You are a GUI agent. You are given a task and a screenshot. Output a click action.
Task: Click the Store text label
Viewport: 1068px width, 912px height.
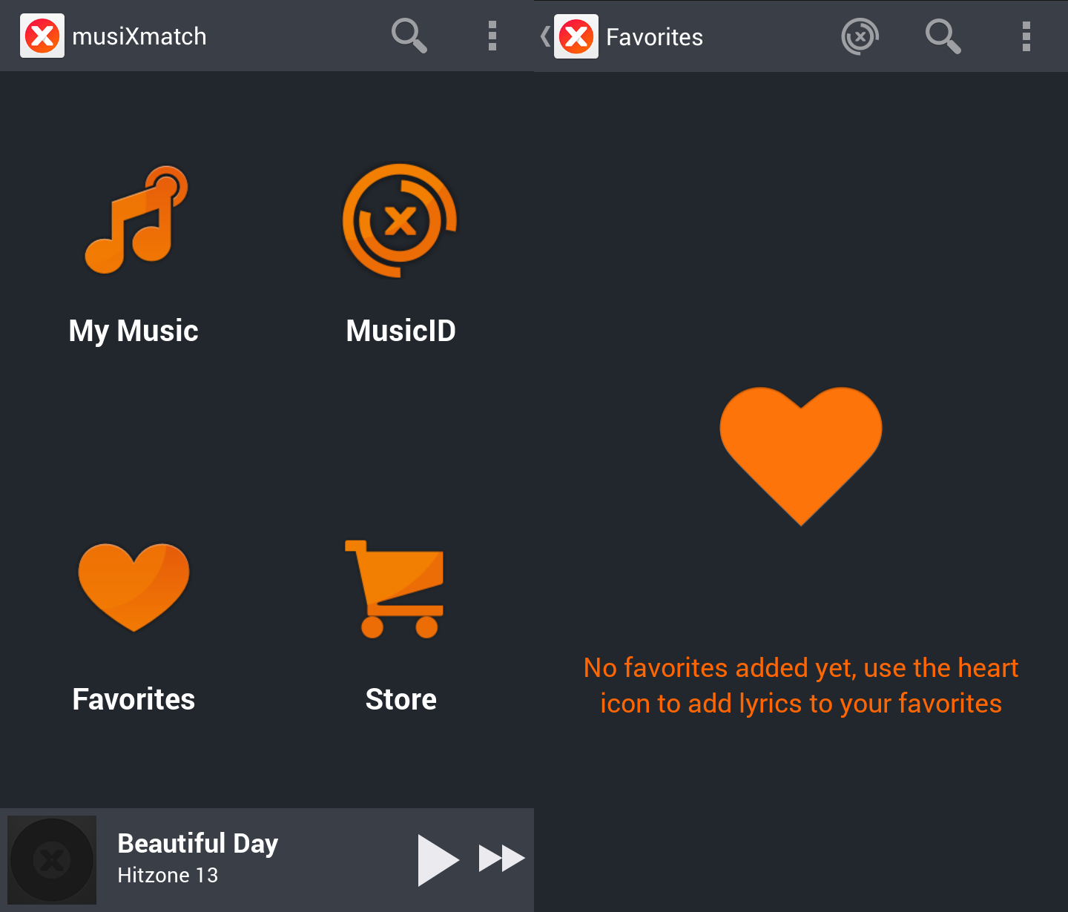(x=401, y=699)
